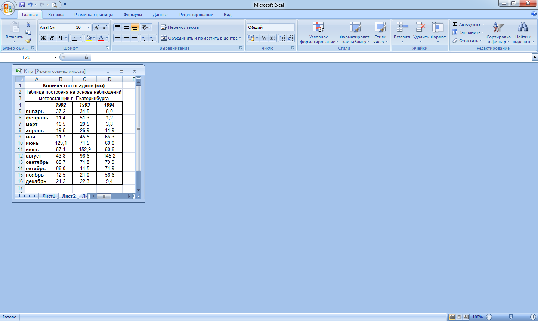Open Условное форматирование menu
Viewport: 538px width, 321px height.
[x=319, y=33]
